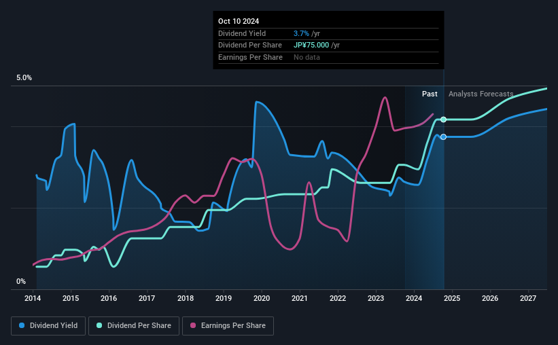Screen dimensions: 558x345
Task: Click the pink dot in Earnings Per Share legend
Action: tap(193, 325)
